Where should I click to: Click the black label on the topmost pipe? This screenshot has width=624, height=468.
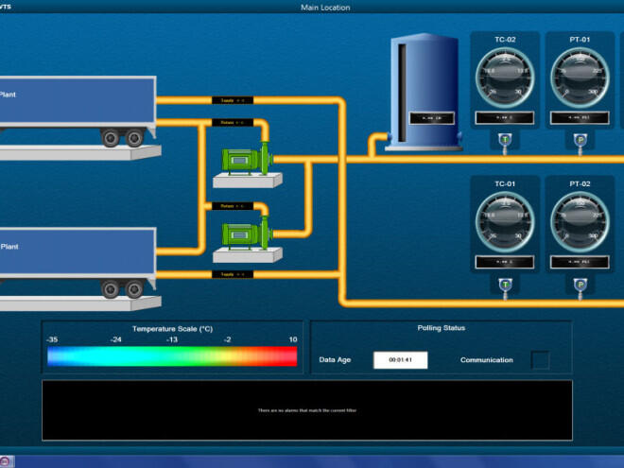point(233,100)
